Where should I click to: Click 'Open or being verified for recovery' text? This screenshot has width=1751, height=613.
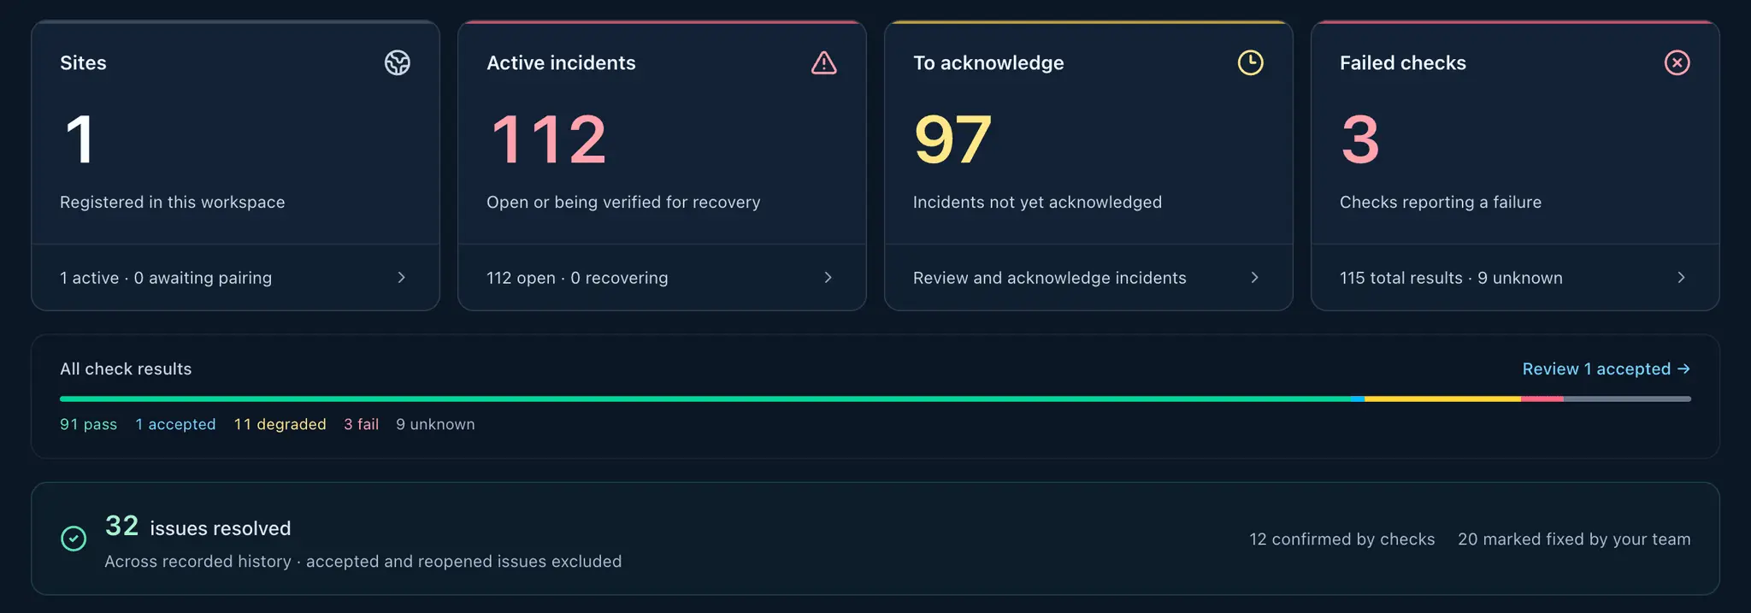(623, 203)
